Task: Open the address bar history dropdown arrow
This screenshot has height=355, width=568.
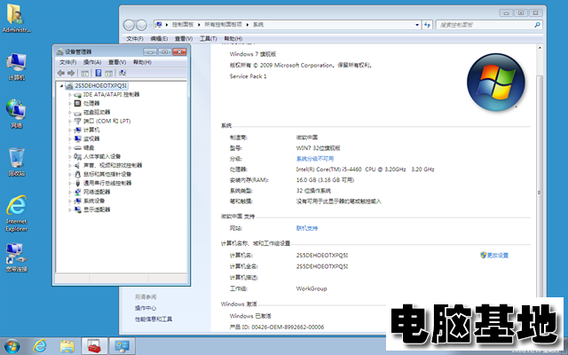Action: pos(417,25)
